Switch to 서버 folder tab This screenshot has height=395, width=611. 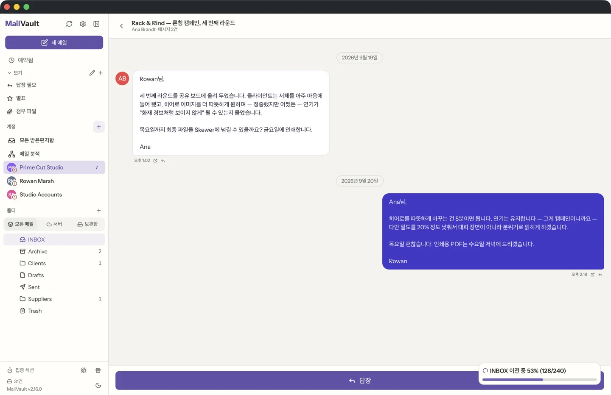[x=54, y=224]
